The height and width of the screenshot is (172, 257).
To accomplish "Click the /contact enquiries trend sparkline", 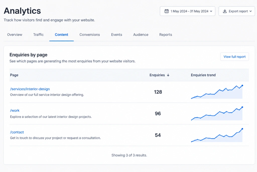I will (x=217, y=135).
